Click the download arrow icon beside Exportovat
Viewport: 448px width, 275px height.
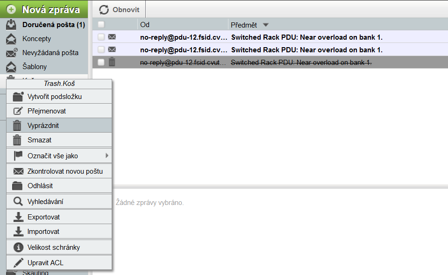pos(18,217)
